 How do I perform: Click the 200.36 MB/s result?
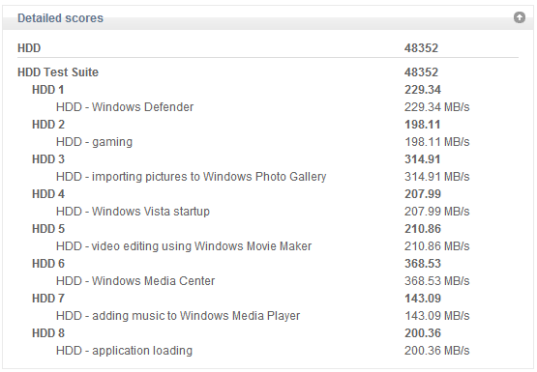click(x=437, y=351)
